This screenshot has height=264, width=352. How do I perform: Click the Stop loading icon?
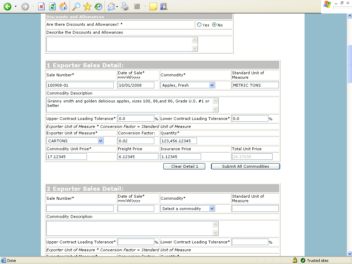click(x=41, y=7)
